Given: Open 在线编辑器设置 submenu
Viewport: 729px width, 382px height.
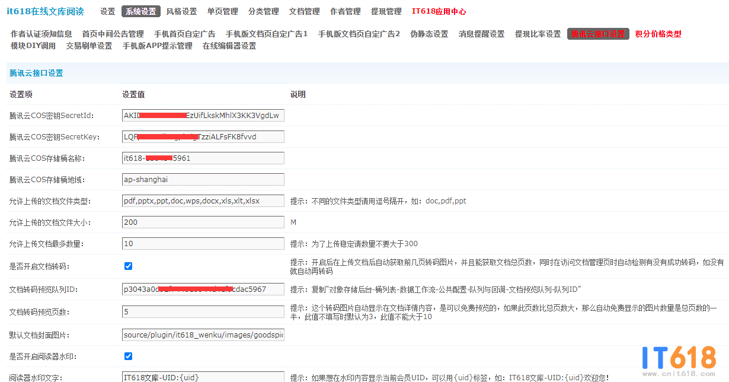Looking at the screenshot, I should coord(229,46).
